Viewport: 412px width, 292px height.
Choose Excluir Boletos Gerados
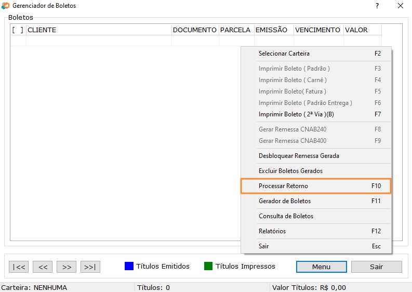[x=315, y=171]
